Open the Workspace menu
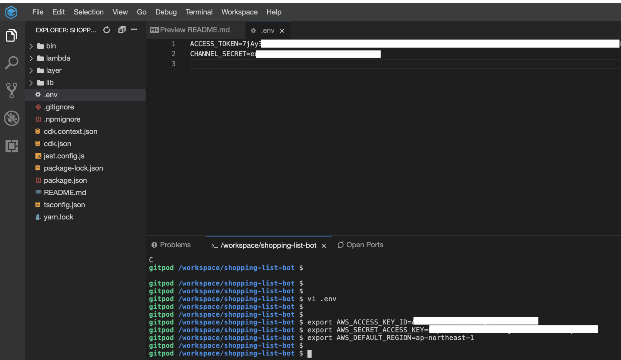 (239, 12)
